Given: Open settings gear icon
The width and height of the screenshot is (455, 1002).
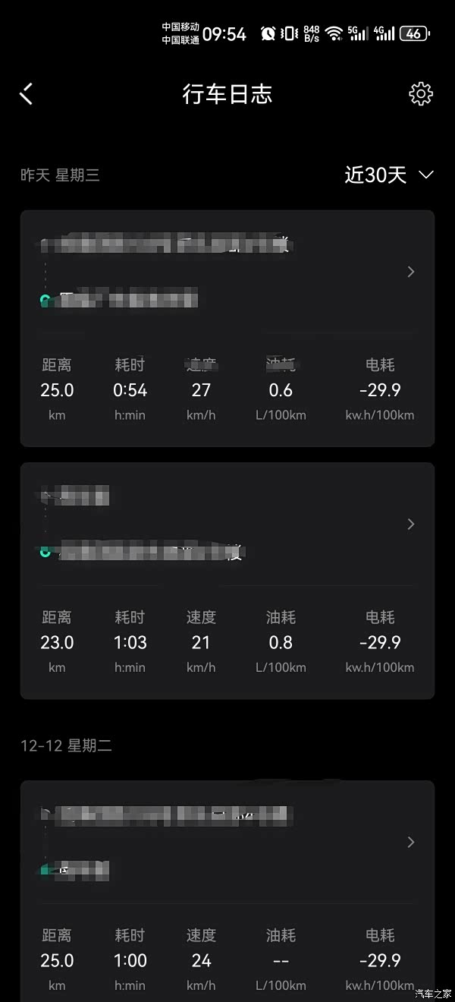Looking at the screenshot, I should (x=421, y=94).
